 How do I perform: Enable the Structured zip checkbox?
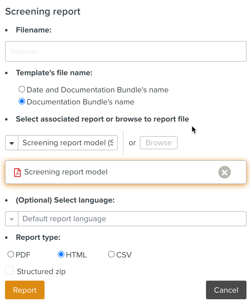click(x=10, y=271)
